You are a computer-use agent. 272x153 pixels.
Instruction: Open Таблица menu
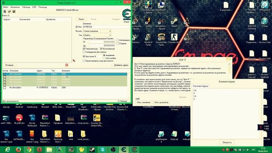[26, 7]
